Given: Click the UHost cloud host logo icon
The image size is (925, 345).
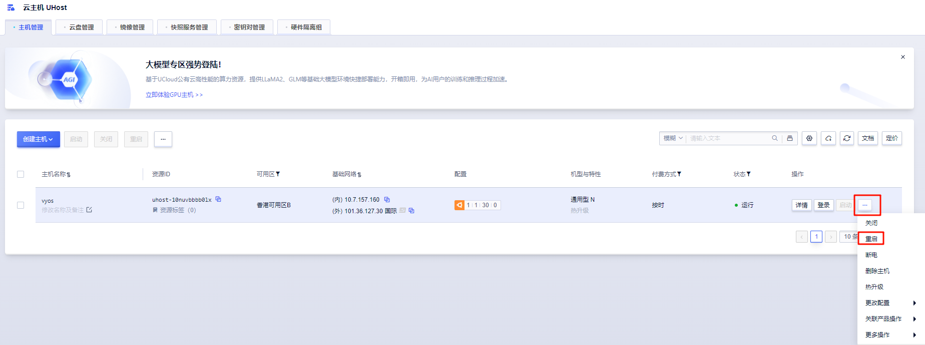Looking at the screenshot, I should [x=11, y=7].
